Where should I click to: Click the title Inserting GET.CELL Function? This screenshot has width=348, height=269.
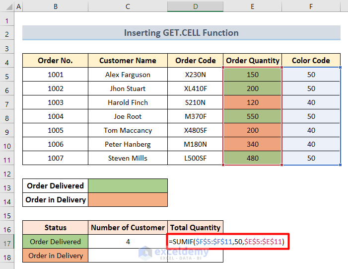click(x=181, y=33)
